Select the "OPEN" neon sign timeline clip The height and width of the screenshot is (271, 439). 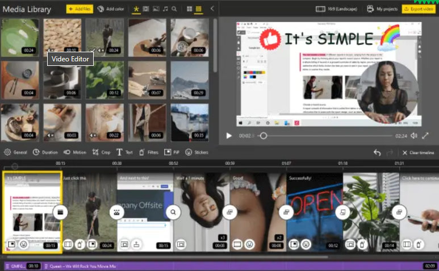315,212
